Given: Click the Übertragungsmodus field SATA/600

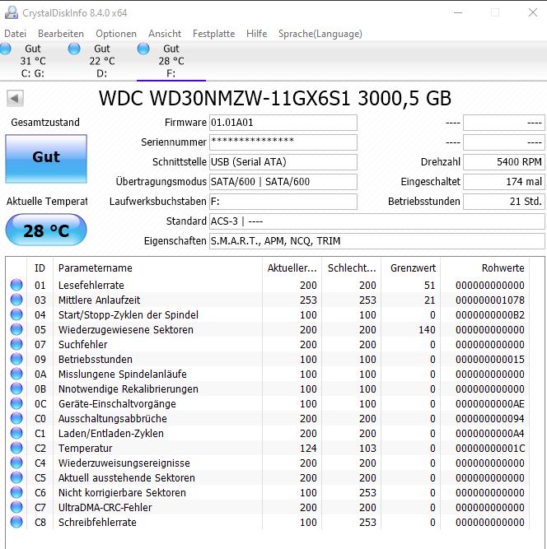Looking at the screenshot, I should click(283, 182).
